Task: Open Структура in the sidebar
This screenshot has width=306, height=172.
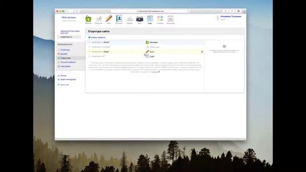Action: click(66, 58)
